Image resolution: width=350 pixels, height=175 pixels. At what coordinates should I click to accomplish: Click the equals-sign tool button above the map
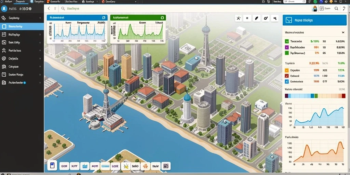coord(247,18)
